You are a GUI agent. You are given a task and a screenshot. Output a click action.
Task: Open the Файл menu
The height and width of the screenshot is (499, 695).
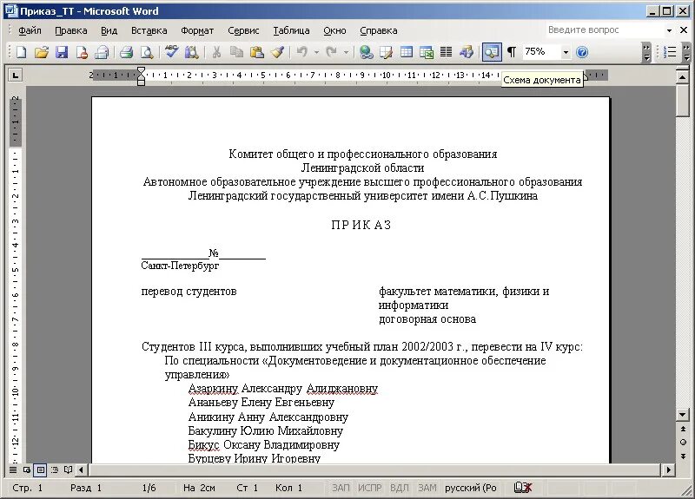tap(30, 30)
